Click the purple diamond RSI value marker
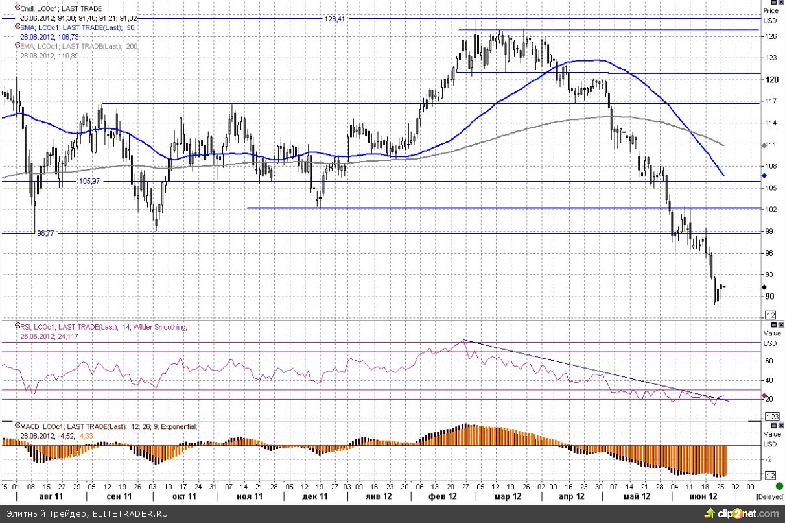This screenshot has height=523, width=785. tap(764, 396)
